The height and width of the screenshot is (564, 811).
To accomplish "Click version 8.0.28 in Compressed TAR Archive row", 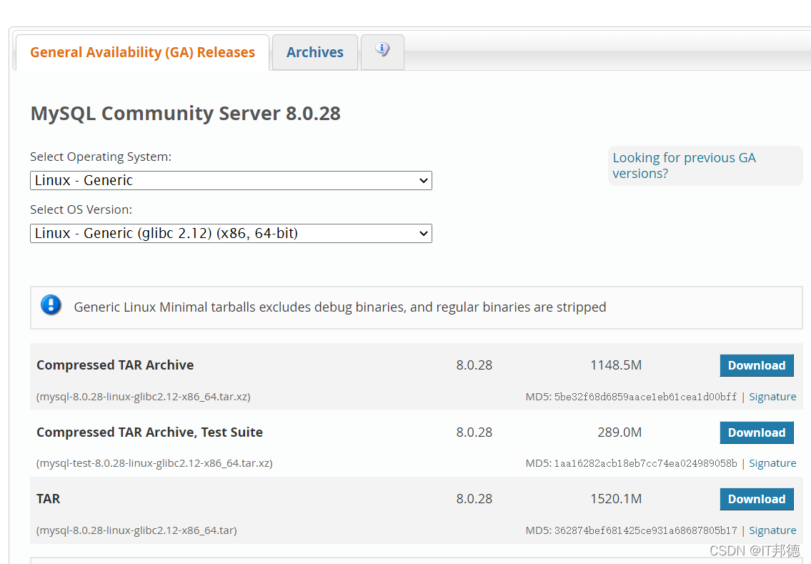I will (474, 365).
